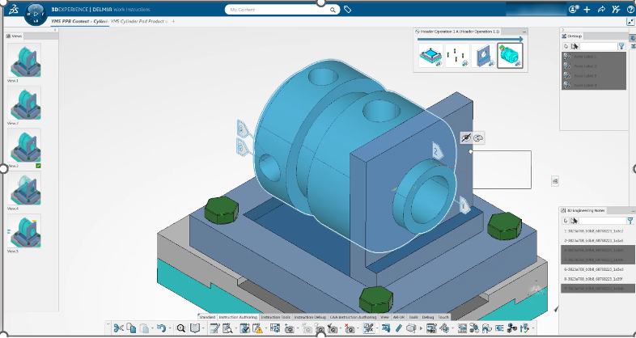The width and height of the screenshot is (636, 338).
Task: Click the magnifier zoom icon in bottom toolbar
Action: (181, 328)
